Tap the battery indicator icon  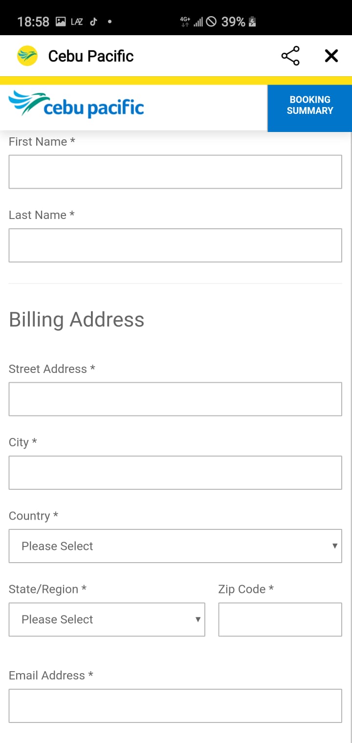(252, 22)
